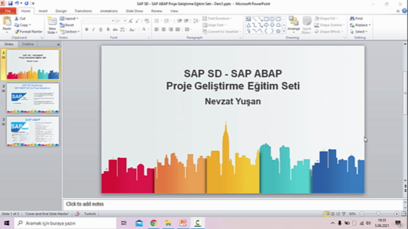Toggle Strikethrough formatting
Image resolution: width=408 pixels, height=229 pixels.
tap(115, 30)
